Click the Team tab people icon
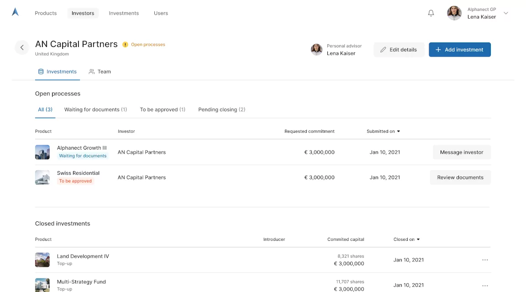This screenshot has width=526, height=292. 92,72
